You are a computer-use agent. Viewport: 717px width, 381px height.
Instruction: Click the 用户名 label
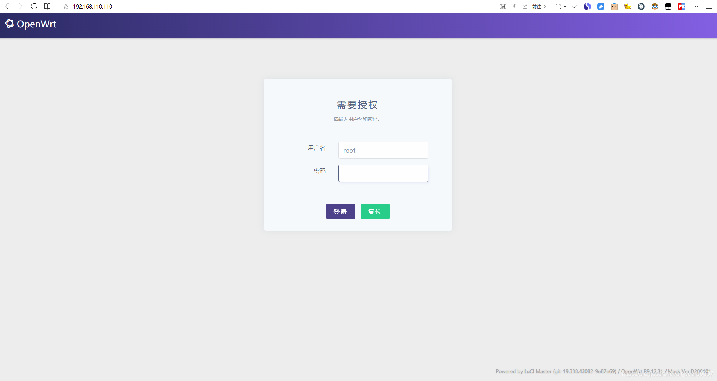[317, 148]
